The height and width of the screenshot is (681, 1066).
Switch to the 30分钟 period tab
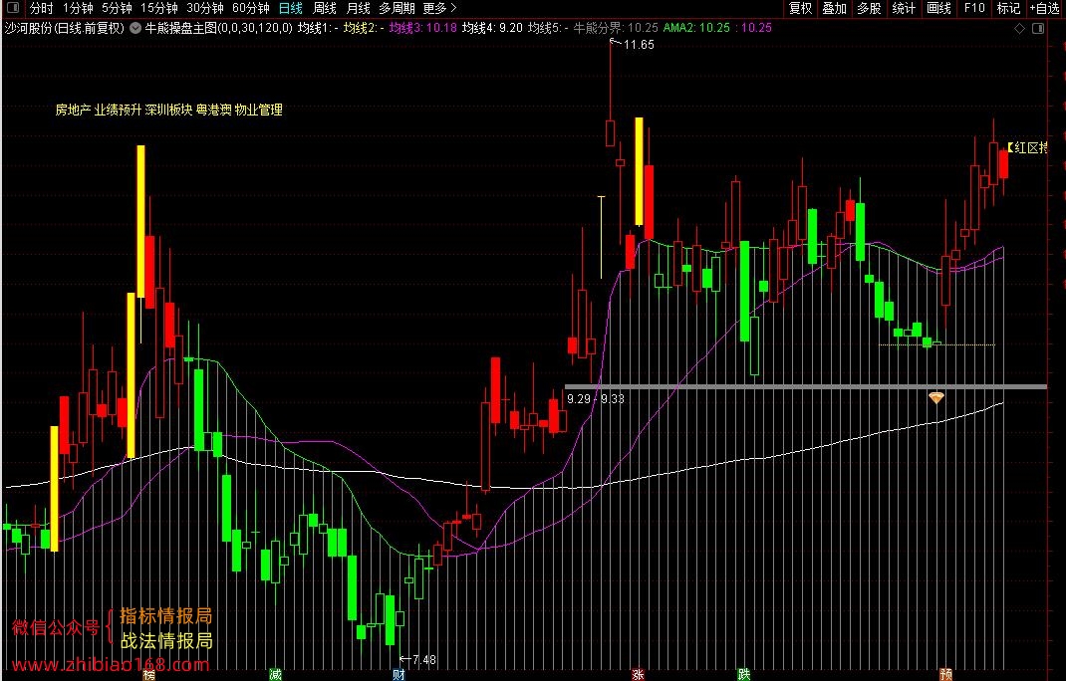pyautogui.click(x=204, y=8)
